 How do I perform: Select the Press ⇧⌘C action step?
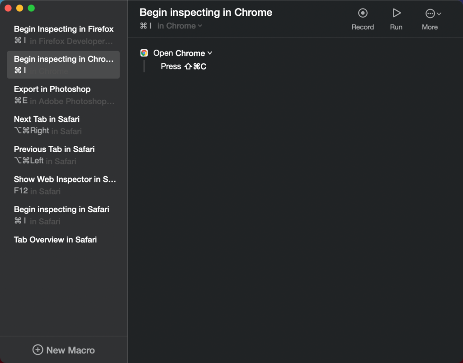coord(184,66)
